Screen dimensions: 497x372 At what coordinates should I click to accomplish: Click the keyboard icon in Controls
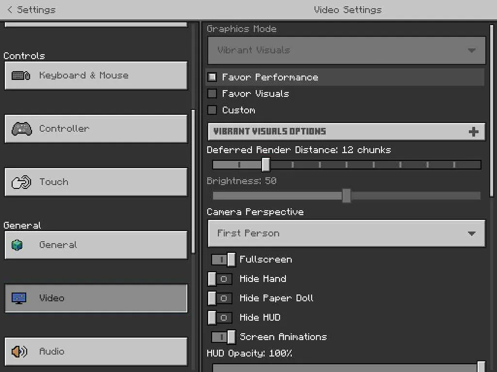click(x=21, y=76)
